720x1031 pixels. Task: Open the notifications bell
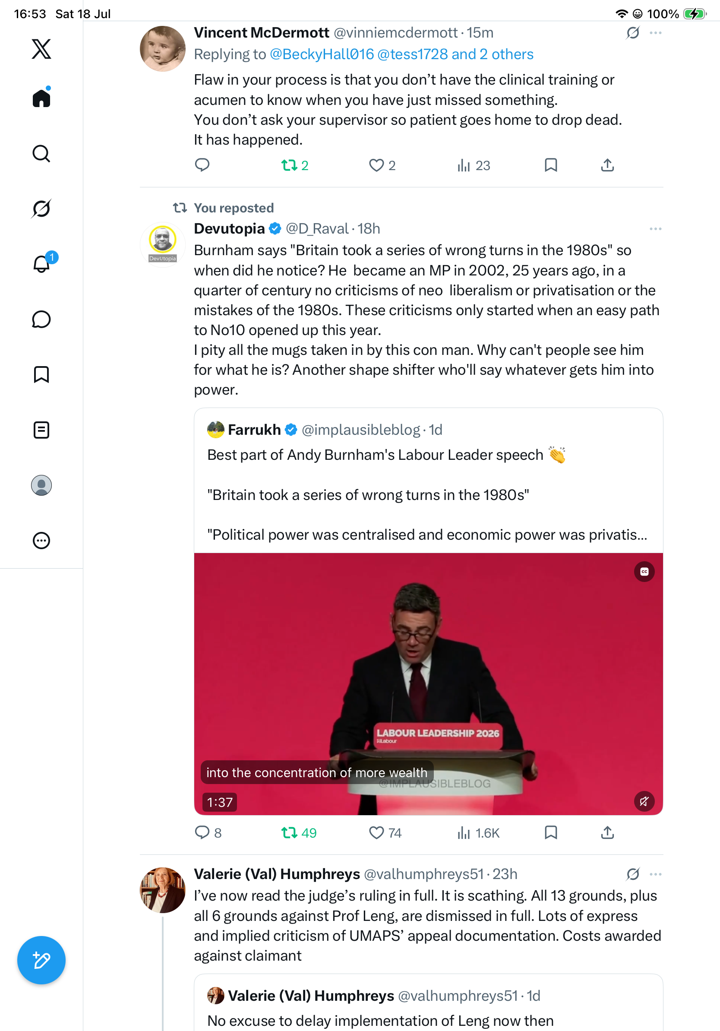(x=41, y=264)
